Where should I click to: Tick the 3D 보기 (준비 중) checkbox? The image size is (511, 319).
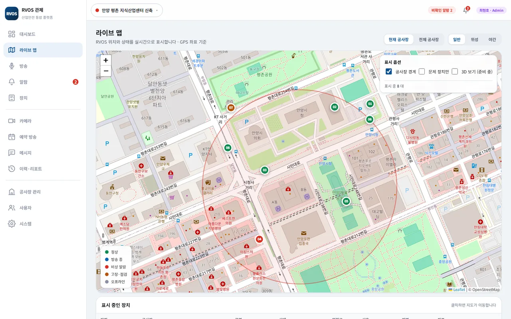coord(455,71)
